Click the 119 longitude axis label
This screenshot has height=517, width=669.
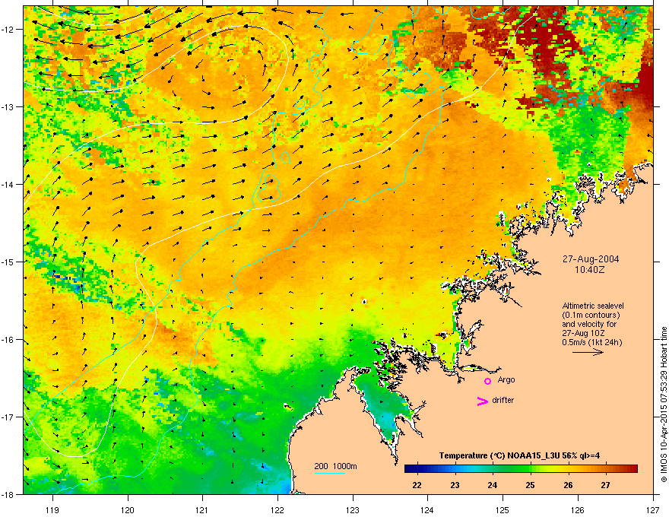point(52,509)
